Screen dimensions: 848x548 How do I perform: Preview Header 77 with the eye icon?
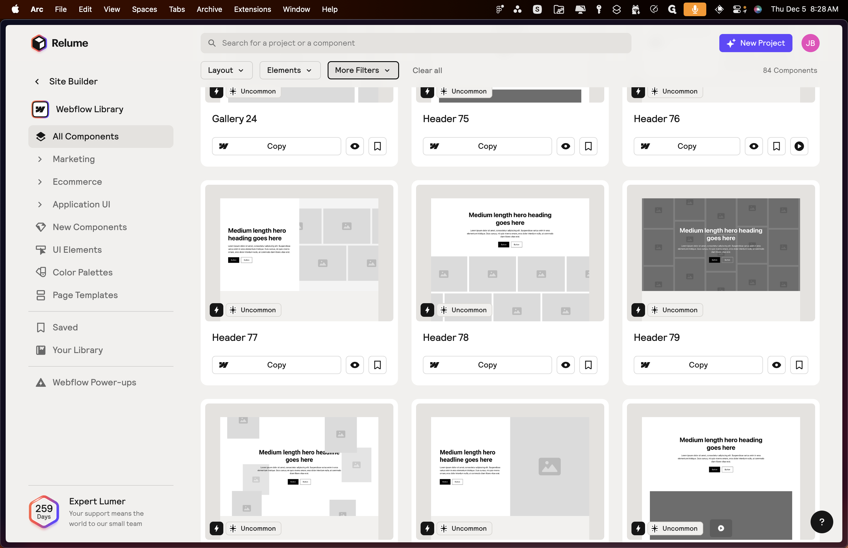coord(355,365)
